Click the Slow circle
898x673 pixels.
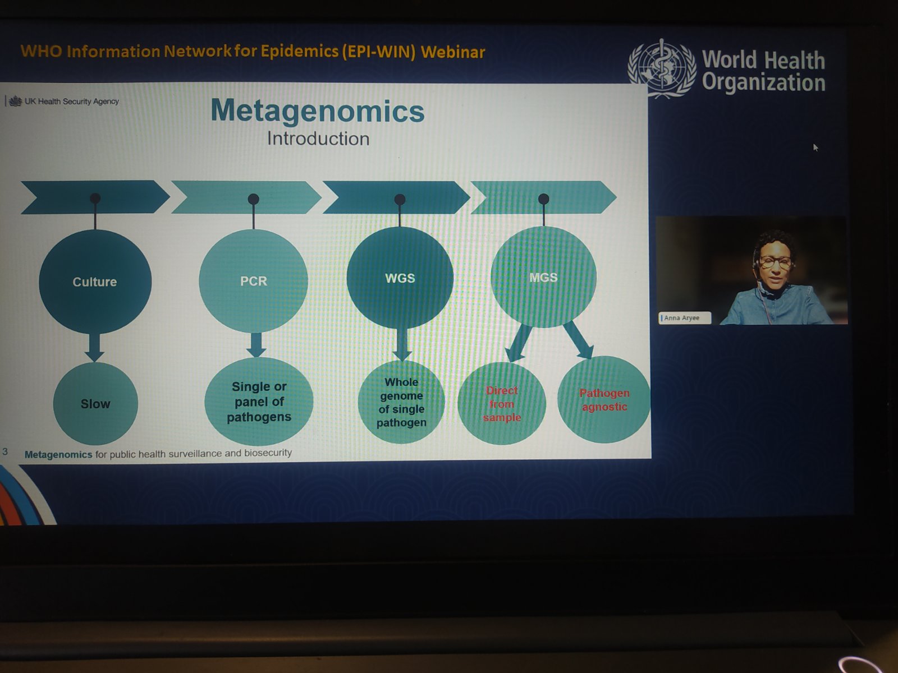point(95,404)
